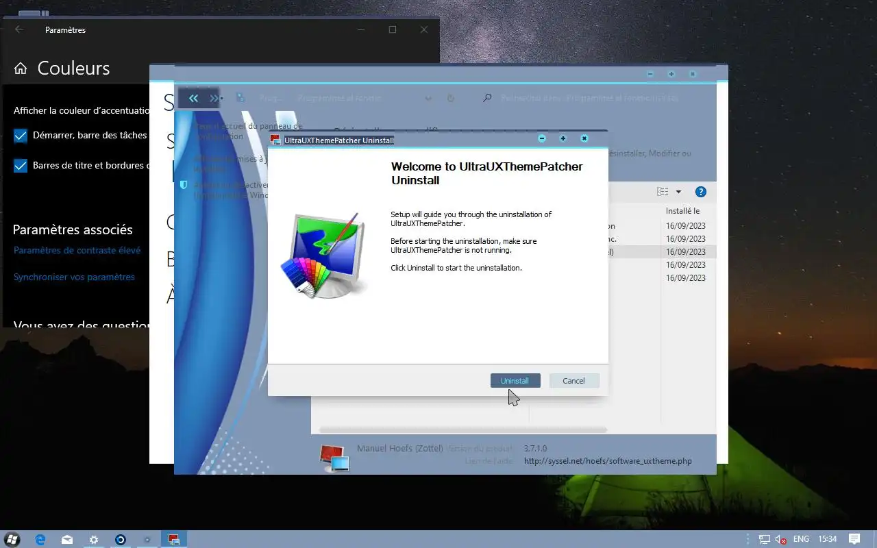
Task: Open the Windows Start button
Action: (x=12, y=539)
